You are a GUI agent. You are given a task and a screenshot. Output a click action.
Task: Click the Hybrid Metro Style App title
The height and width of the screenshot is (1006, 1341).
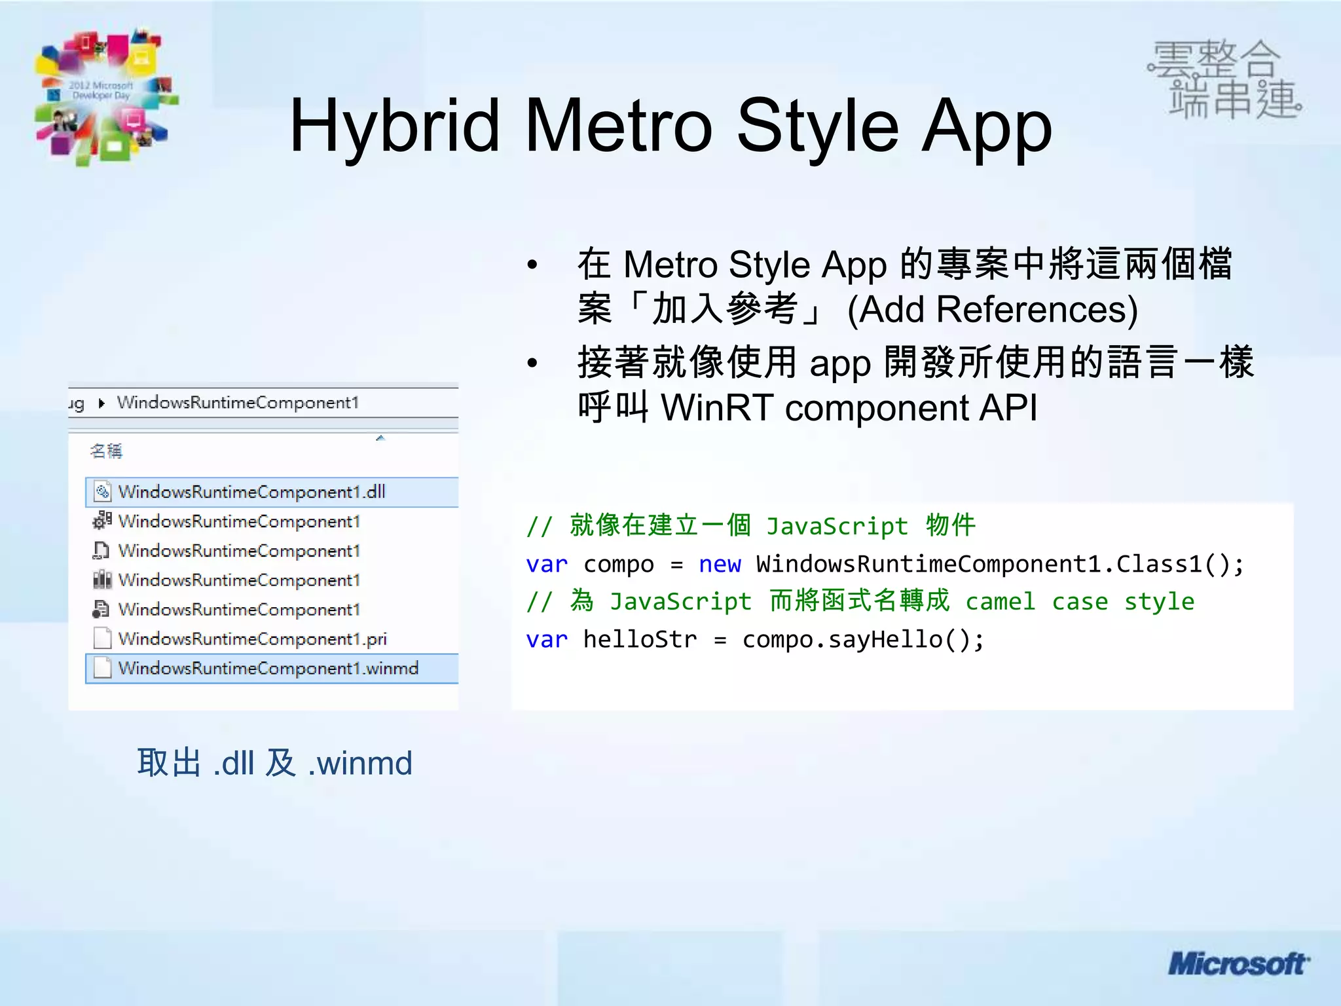click(670, 126)
